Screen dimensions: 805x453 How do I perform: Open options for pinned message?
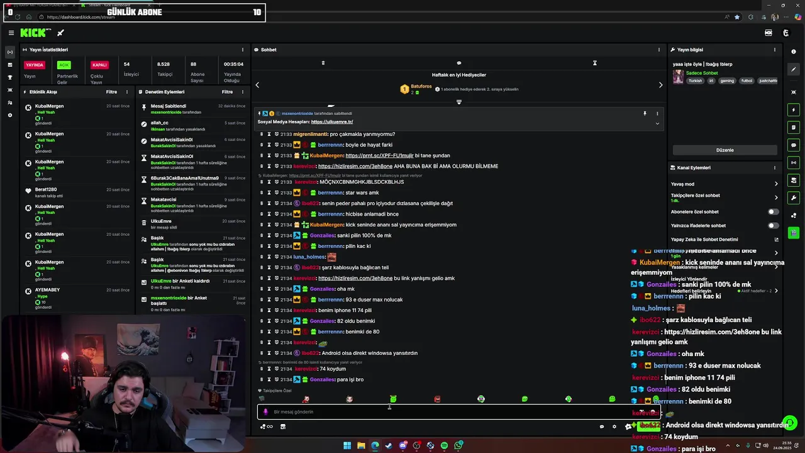coord(657,113)
